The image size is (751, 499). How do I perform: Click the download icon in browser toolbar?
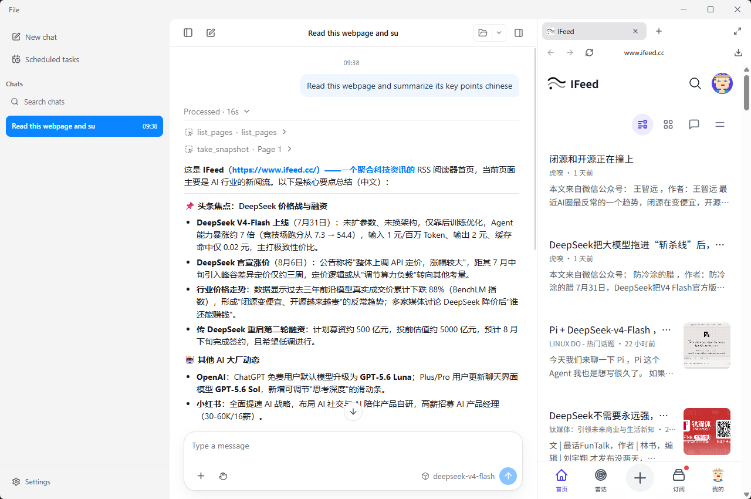pyautogui.click(x=738, y=53)
